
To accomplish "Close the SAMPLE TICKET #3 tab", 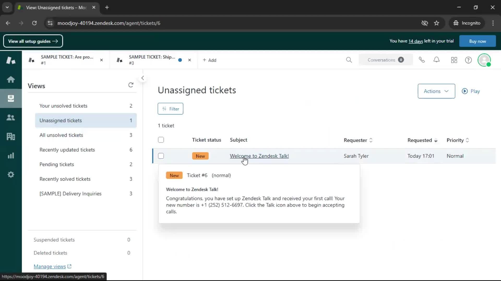I will (189, 60).
